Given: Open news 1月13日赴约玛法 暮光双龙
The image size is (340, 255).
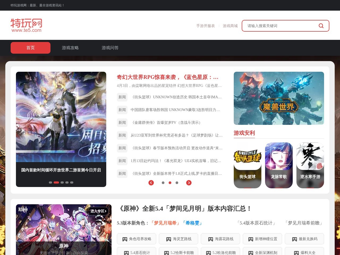Looking at the screenshot, I should [176, 161].
